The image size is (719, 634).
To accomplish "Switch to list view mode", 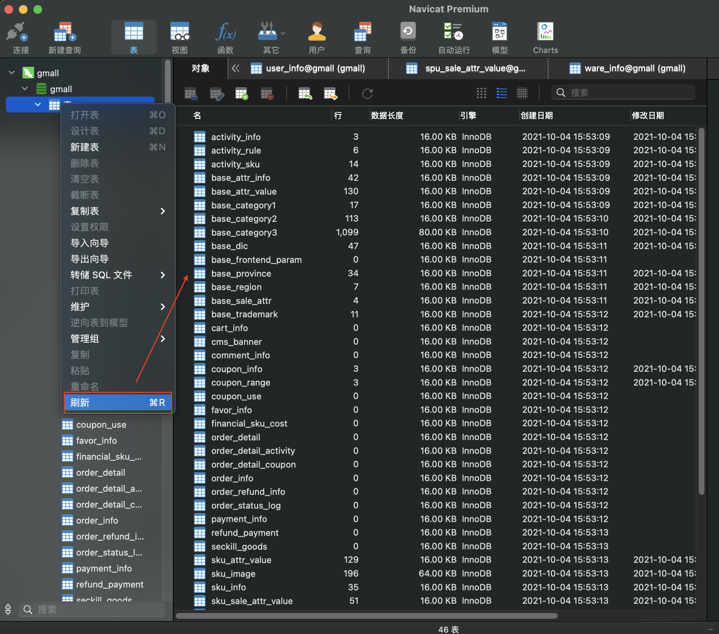I will pyautogui.click(x=501, y=93).
